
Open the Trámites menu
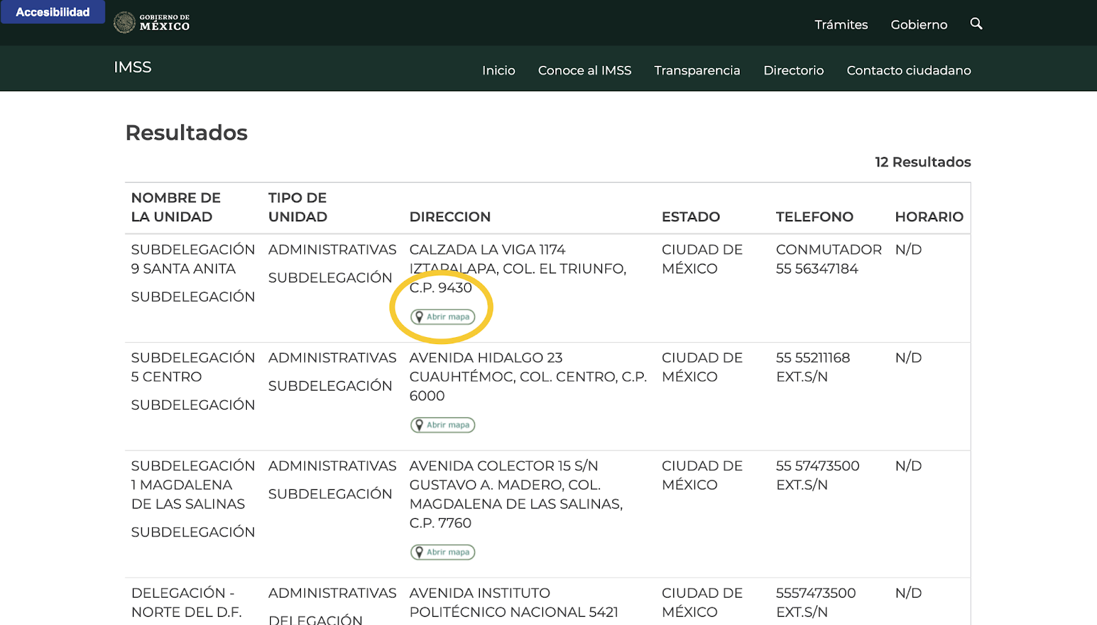point(841,25)
